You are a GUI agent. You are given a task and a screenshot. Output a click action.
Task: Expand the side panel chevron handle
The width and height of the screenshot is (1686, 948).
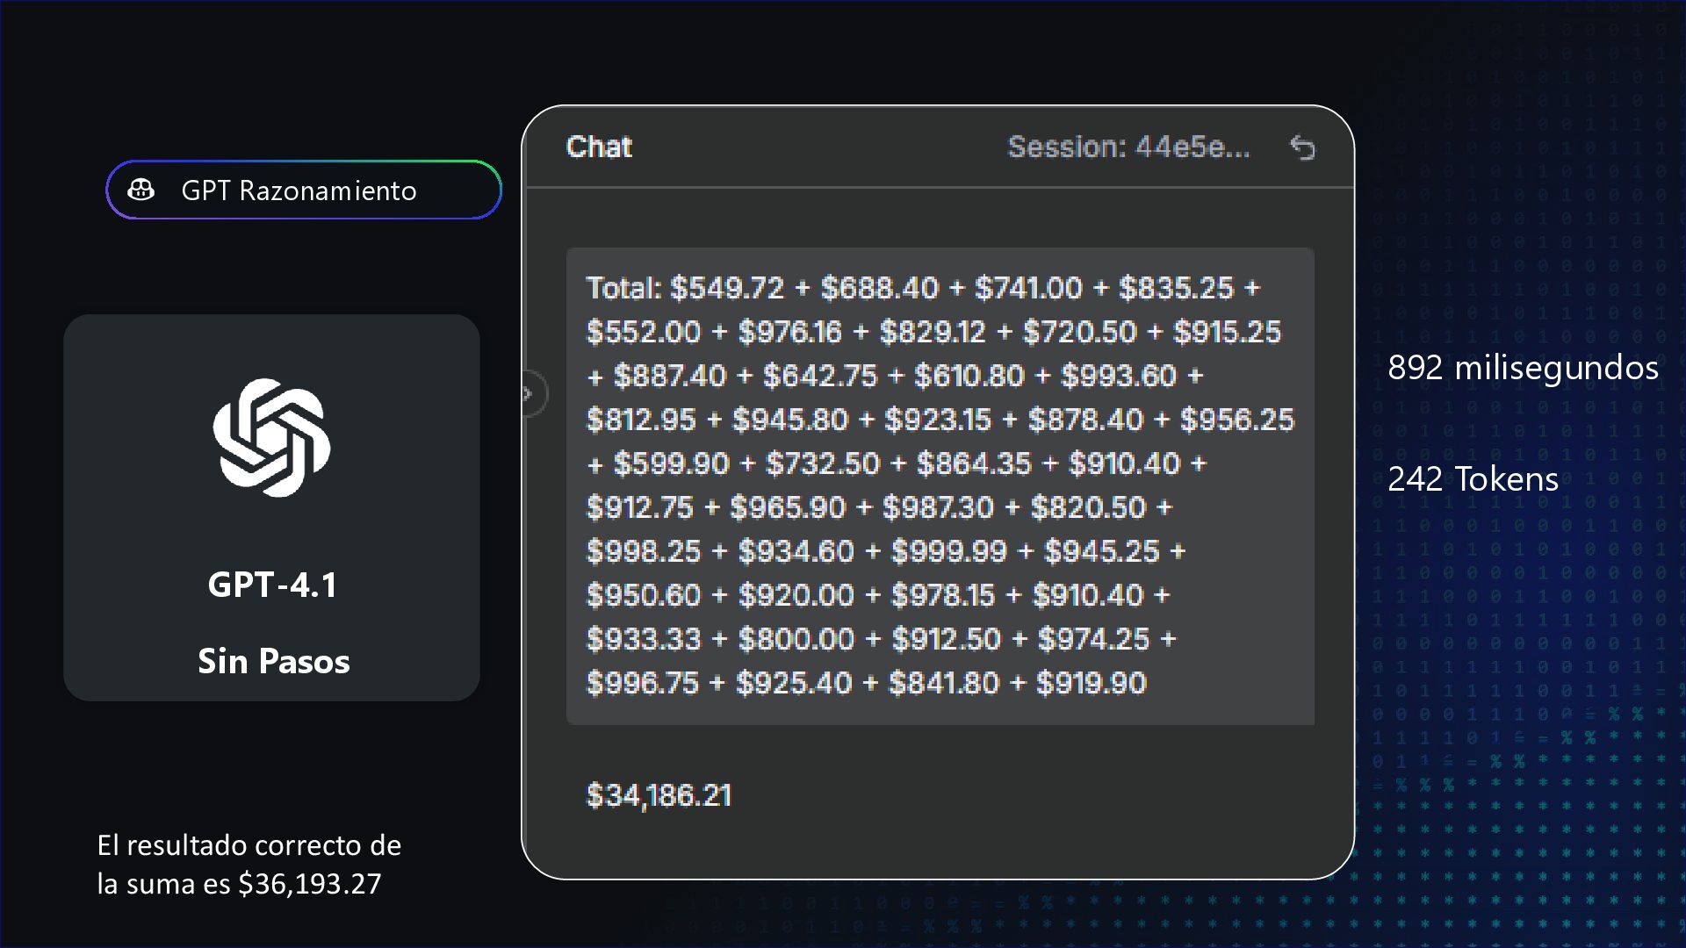(x=530, y=393)
